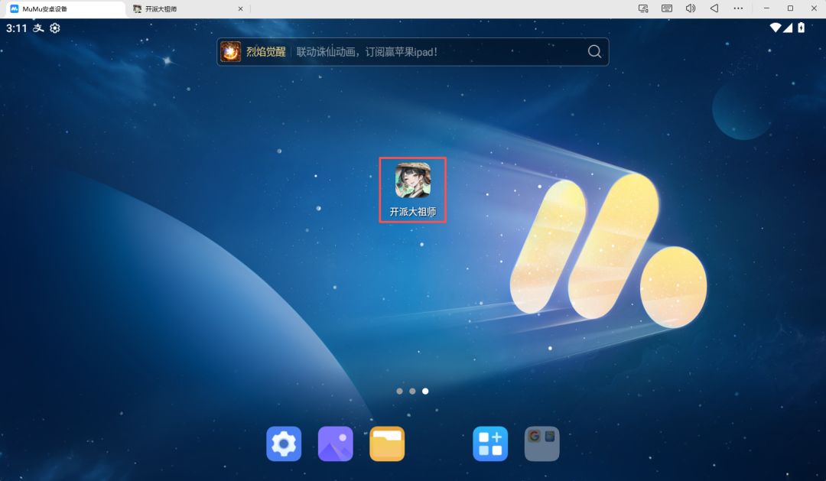Click the 烈焰觉醒 game promo icon

230,52
